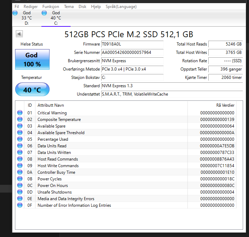Click the status orb for Unsafe Shutdowns
Screen dimensions: 249x237
pos(20,192)
